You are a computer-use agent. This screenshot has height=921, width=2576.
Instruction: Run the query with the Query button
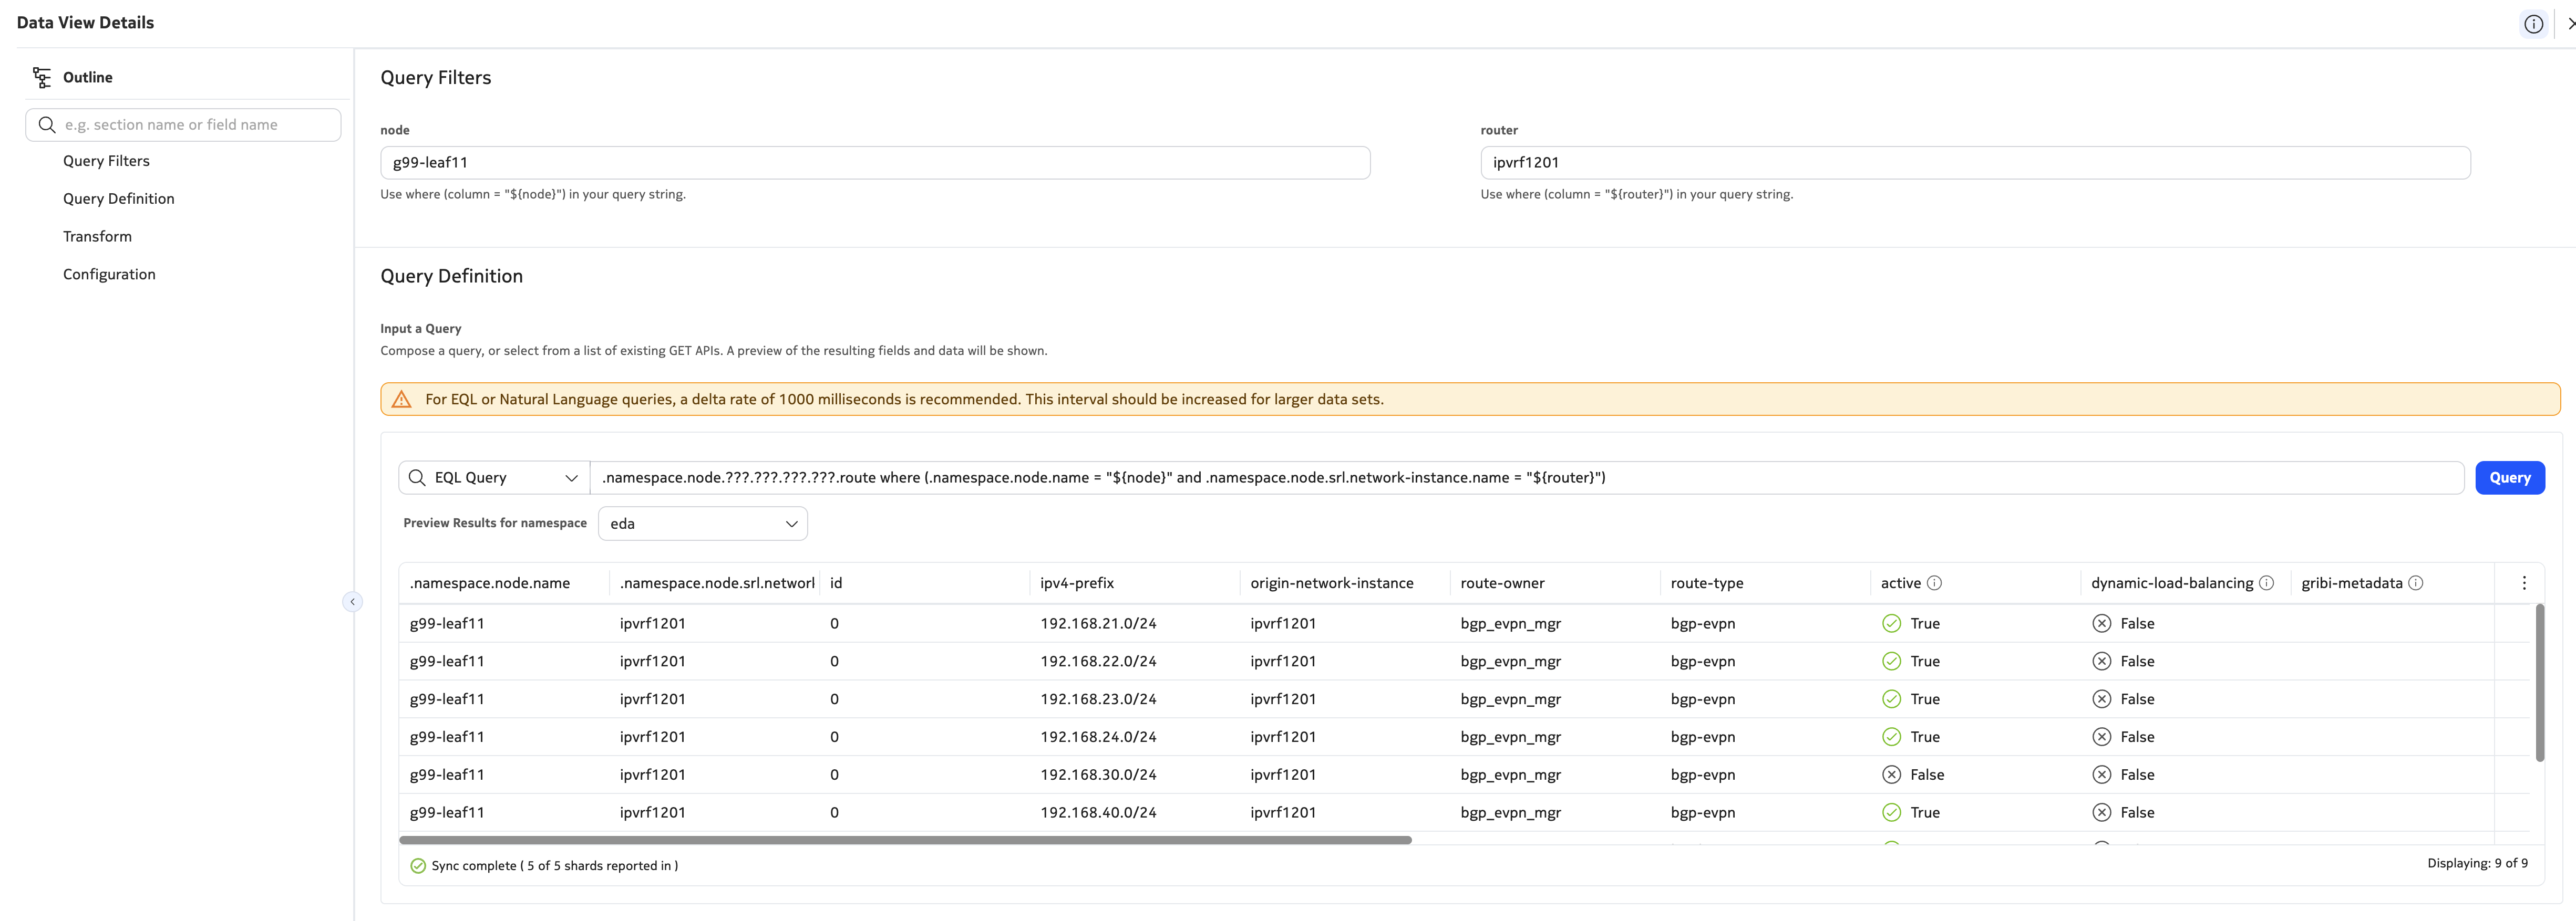pyautogui.click(x=2509, y=477)
